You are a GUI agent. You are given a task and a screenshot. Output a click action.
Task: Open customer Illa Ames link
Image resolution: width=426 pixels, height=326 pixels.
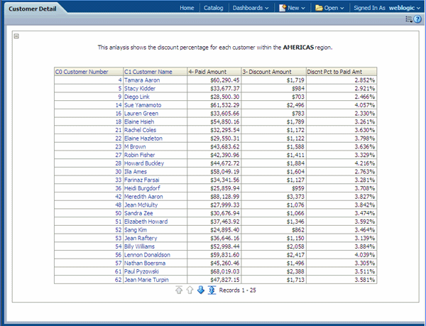(136, 172)
